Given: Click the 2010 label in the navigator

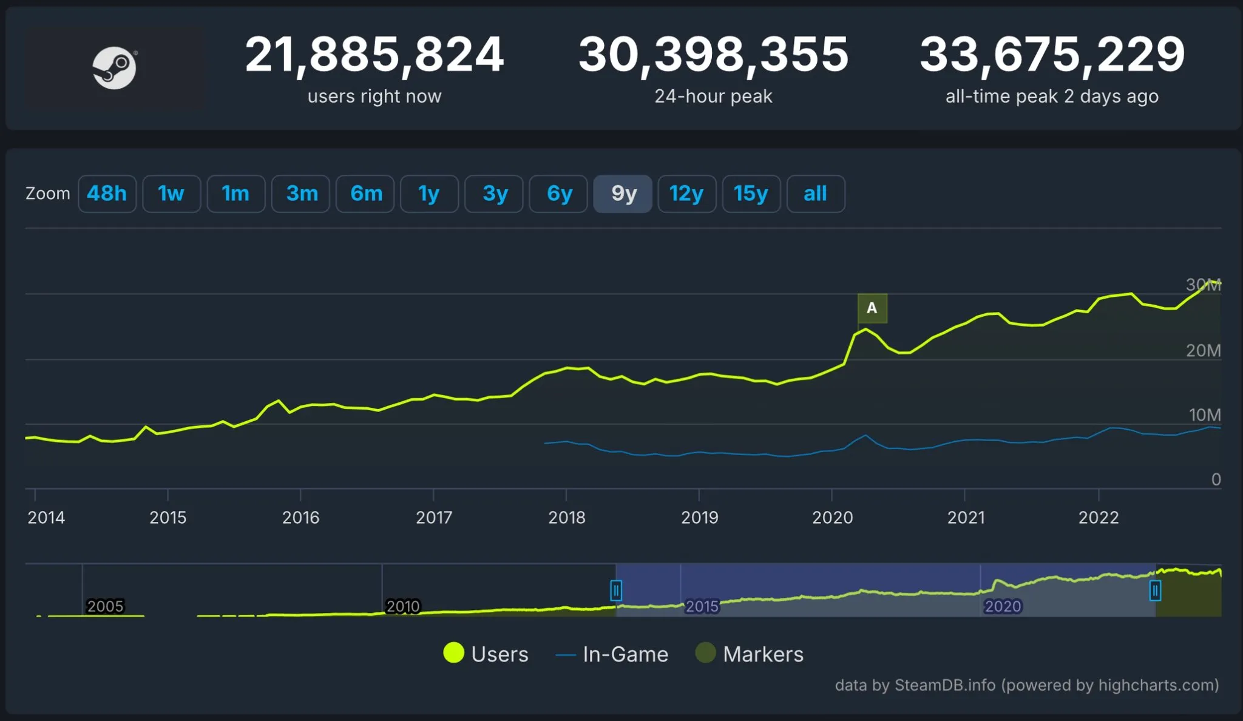Looking at the screenshot, I should (x=403, y=606).
